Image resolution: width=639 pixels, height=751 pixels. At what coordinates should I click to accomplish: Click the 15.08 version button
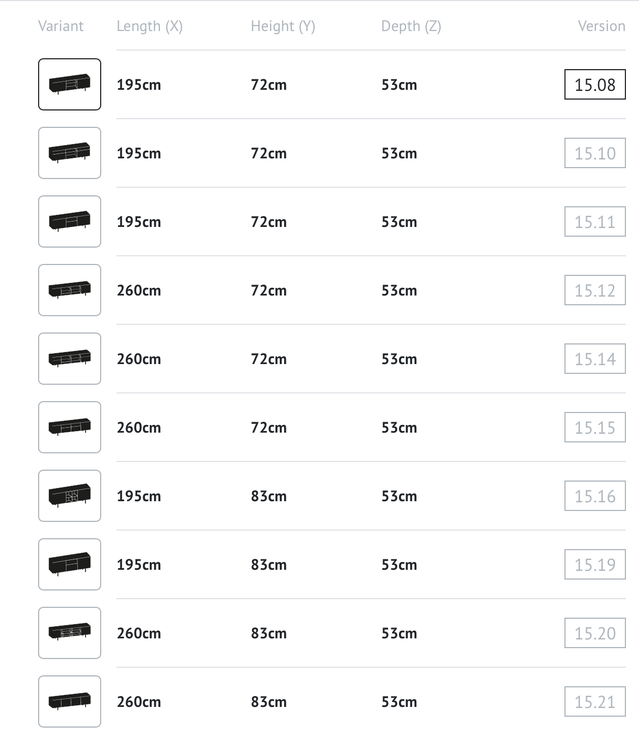pyautogui.click(x=595, y=84)
